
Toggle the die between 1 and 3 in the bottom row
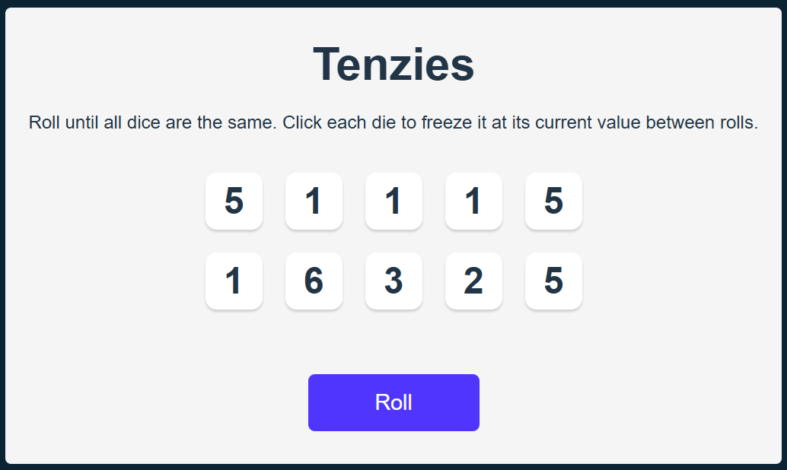(x=314, y=281)
